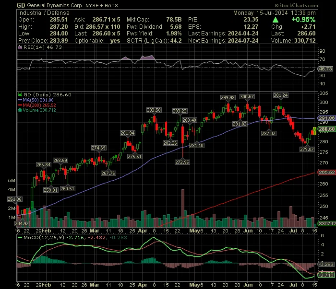Click the GD (Daily) candlestick legend icon
The width and height of the screenshot is (336, 289).
(20, 94)
